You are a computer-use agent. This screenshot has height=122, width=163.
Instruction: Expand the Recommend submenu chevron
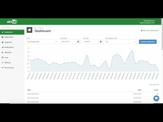21,68
